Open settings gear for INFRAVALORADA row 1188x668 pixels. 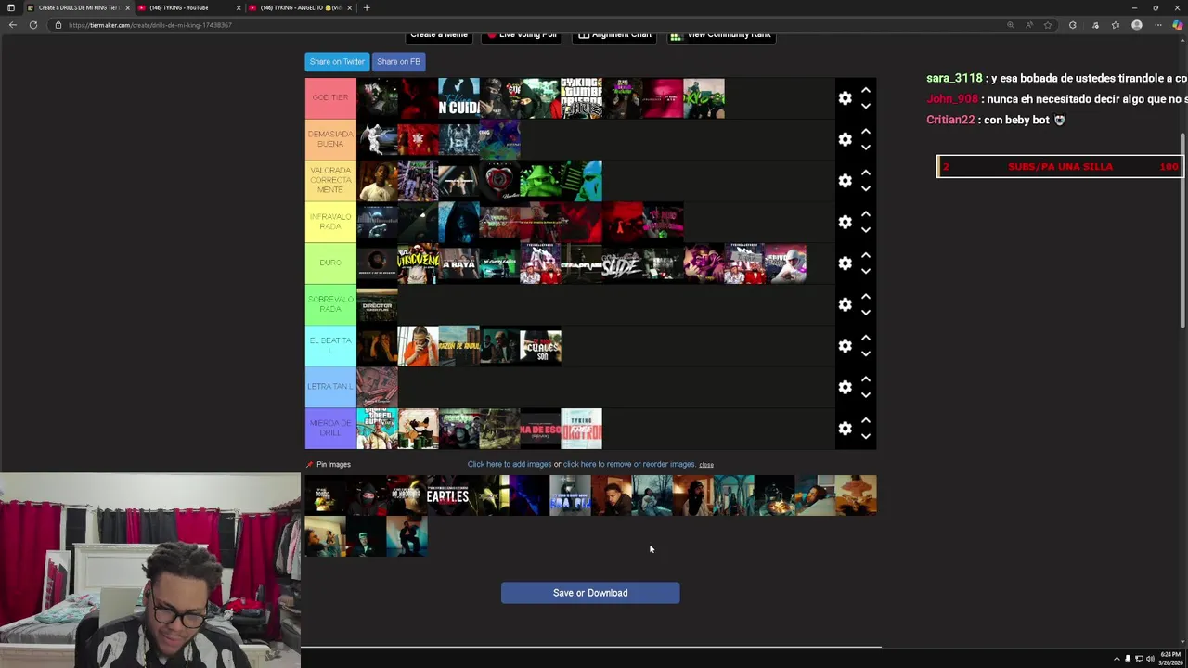pos(845,222)
